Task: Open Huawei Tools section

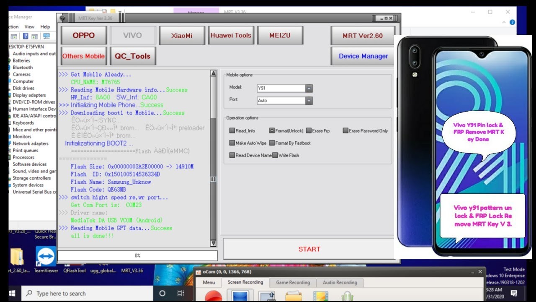Action: (x=231, y=35)
